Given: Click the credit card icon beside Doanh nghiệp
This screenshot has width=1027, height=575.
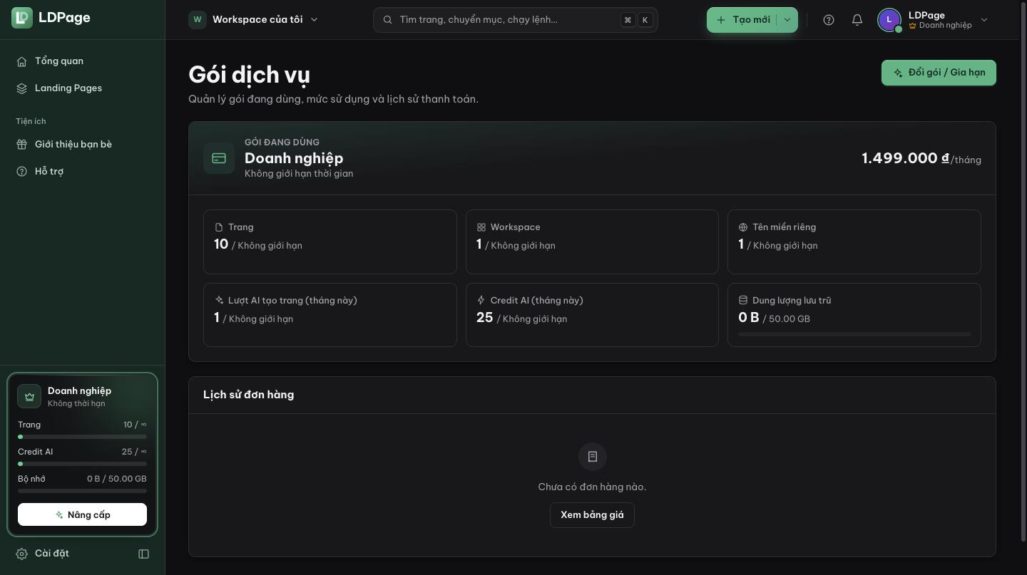Looking at the screenshot, I should tap(219, 158).
